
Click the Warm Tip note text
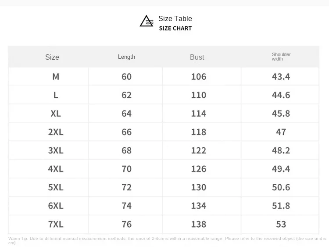[167, 239]
